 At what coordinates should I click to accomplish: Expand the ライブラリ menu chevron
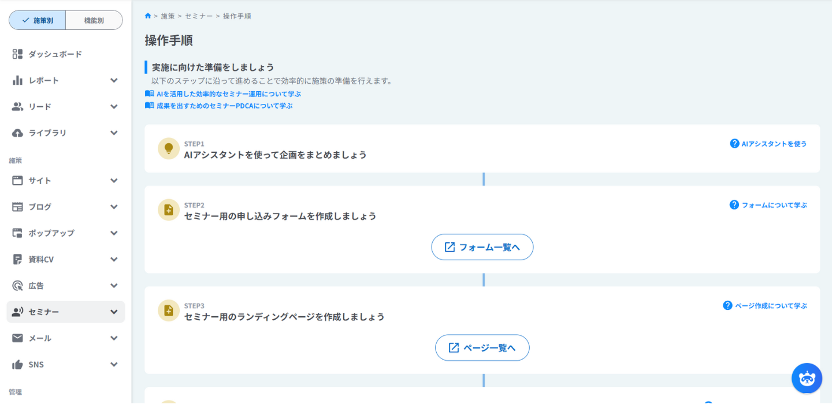[114, 133]
